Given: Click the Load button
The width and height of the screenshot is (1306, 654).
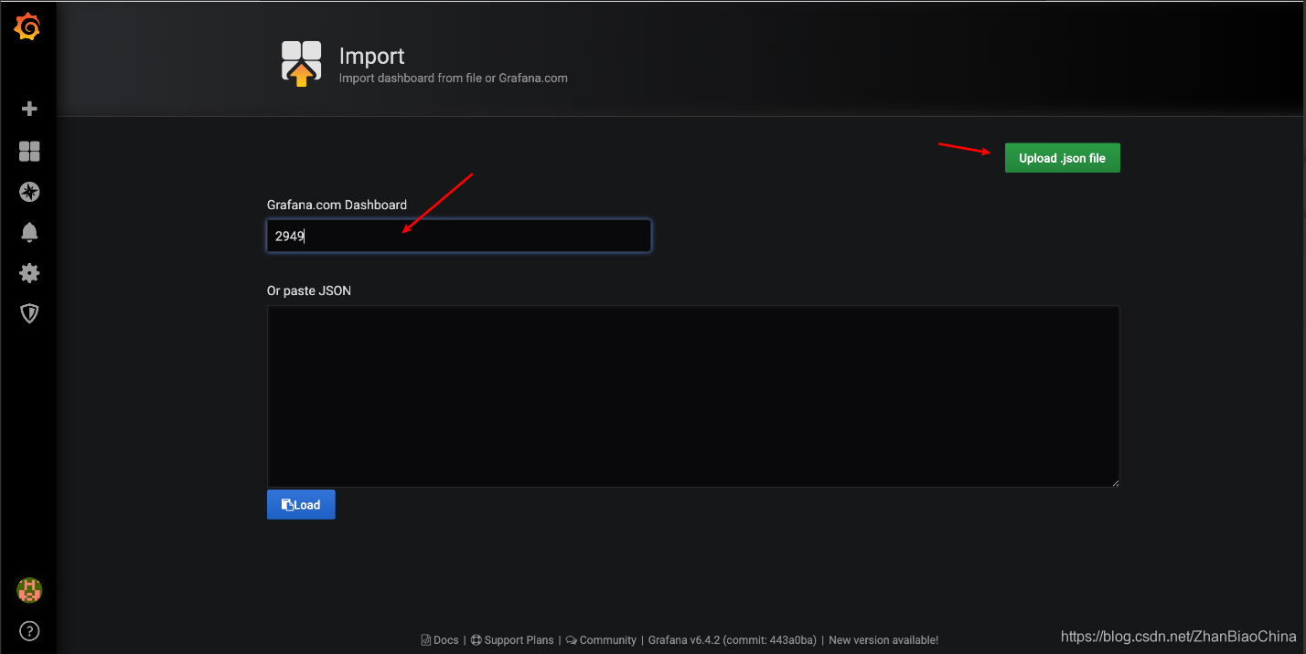Looking at the screenshot, I should pyautogui.click(x=301, y=504).
